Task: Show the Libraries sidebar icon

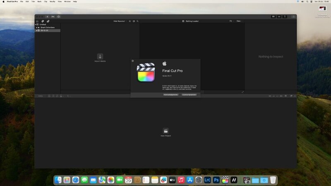Action: coord(37,21)
